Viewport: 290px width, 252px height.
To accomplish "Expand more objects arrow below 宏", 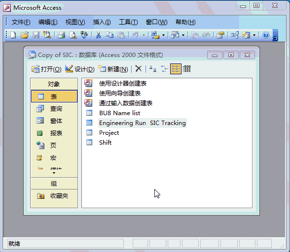I will coord(54,173).
